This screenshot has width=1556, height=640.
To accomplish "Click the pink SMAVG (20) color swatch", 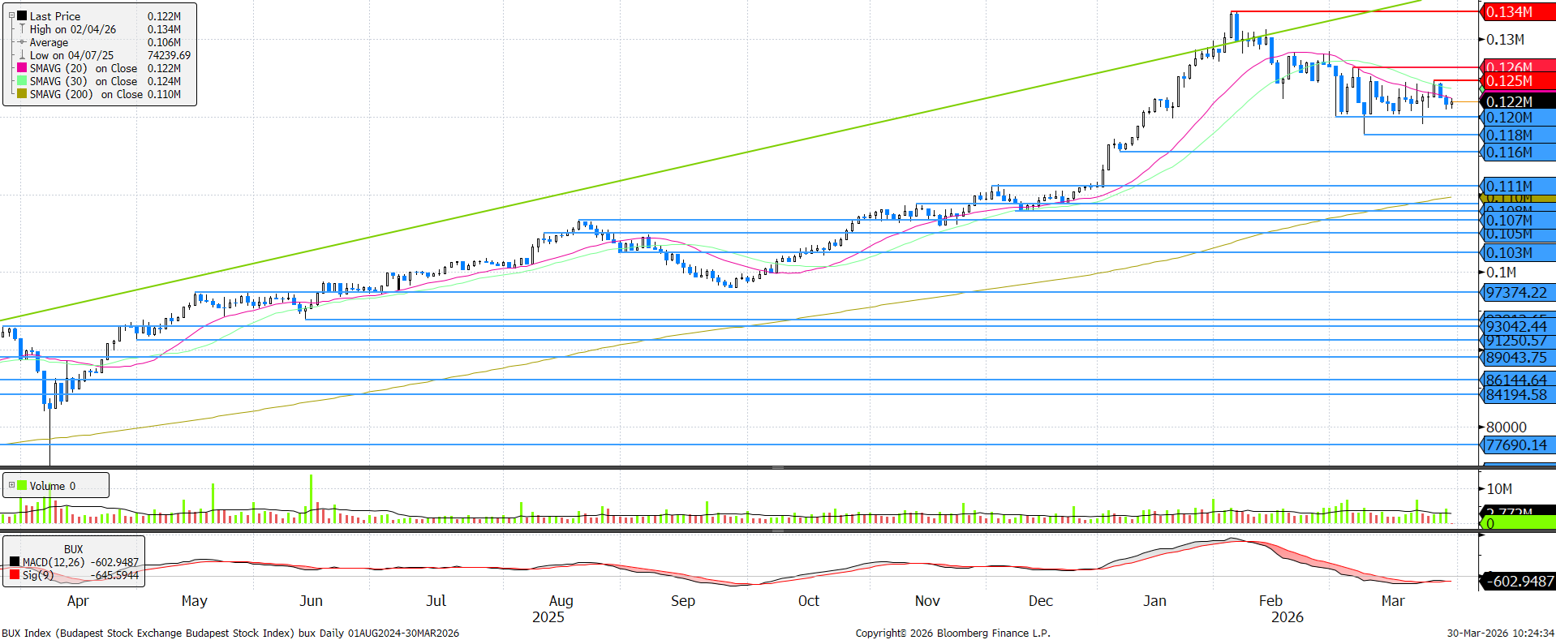I will pyautogui.click(x=22, y=68).
